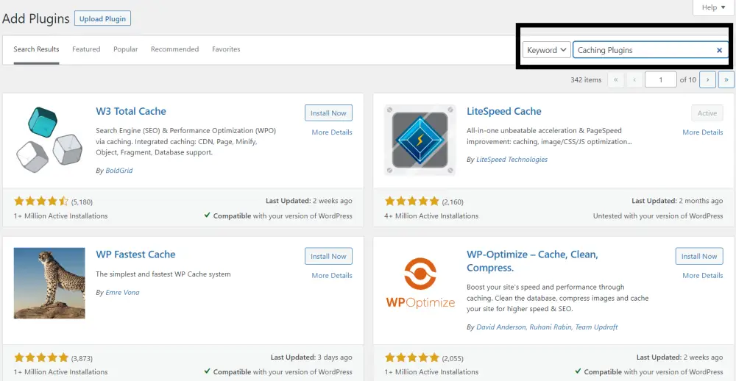
Task: Install the W3 Total Cache plugin
Action: [328, 113]
